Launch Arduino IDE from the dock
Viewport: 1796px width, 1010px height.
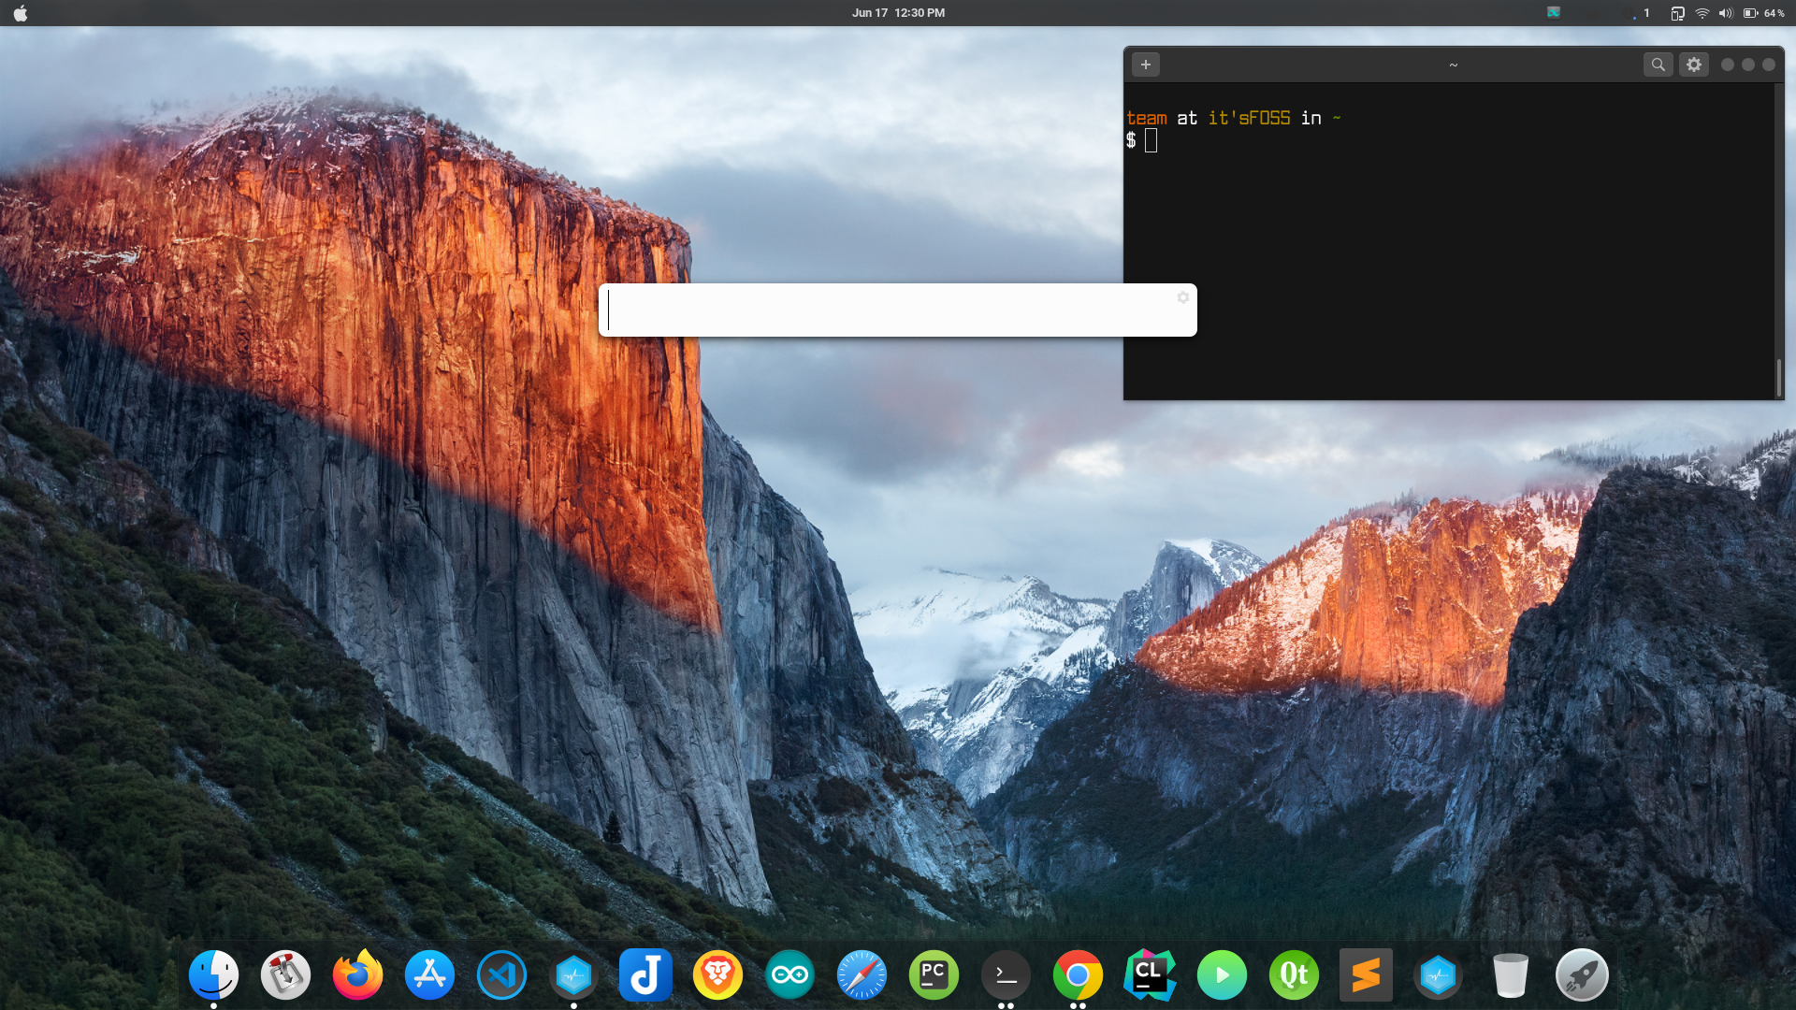[x=789, y=975]
